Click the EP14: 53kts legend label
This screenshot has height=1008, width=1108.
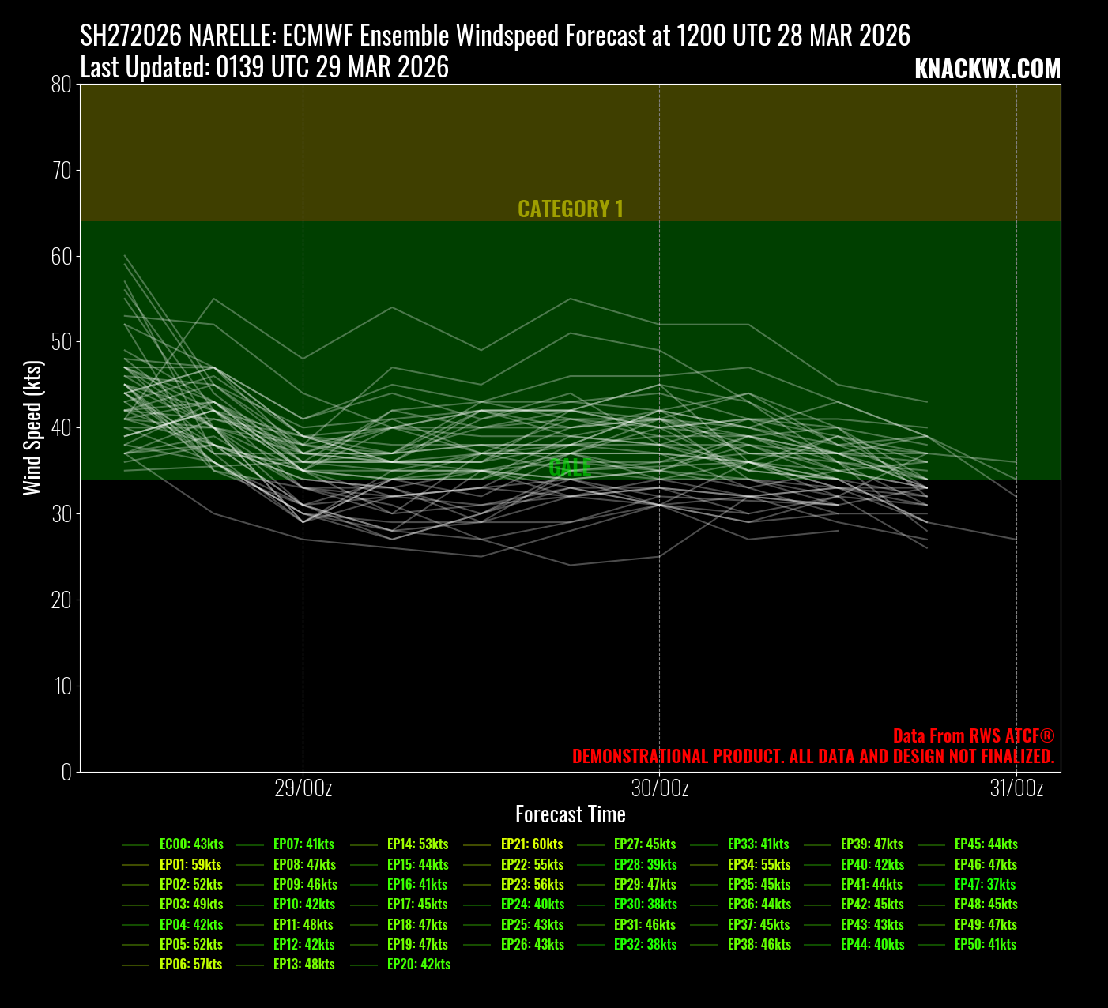click(418, 844)
